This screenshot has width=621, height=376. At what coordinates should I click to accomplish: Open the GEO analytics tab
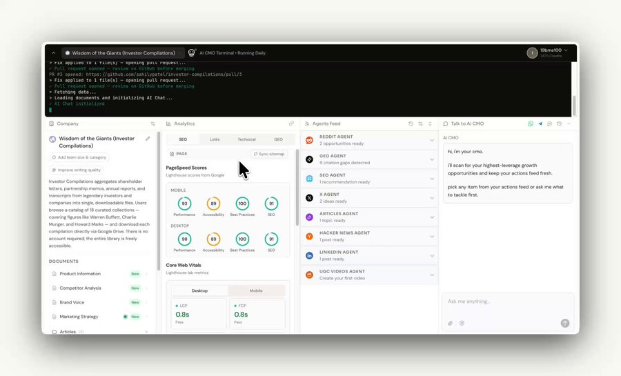click(x=279, y=139)
